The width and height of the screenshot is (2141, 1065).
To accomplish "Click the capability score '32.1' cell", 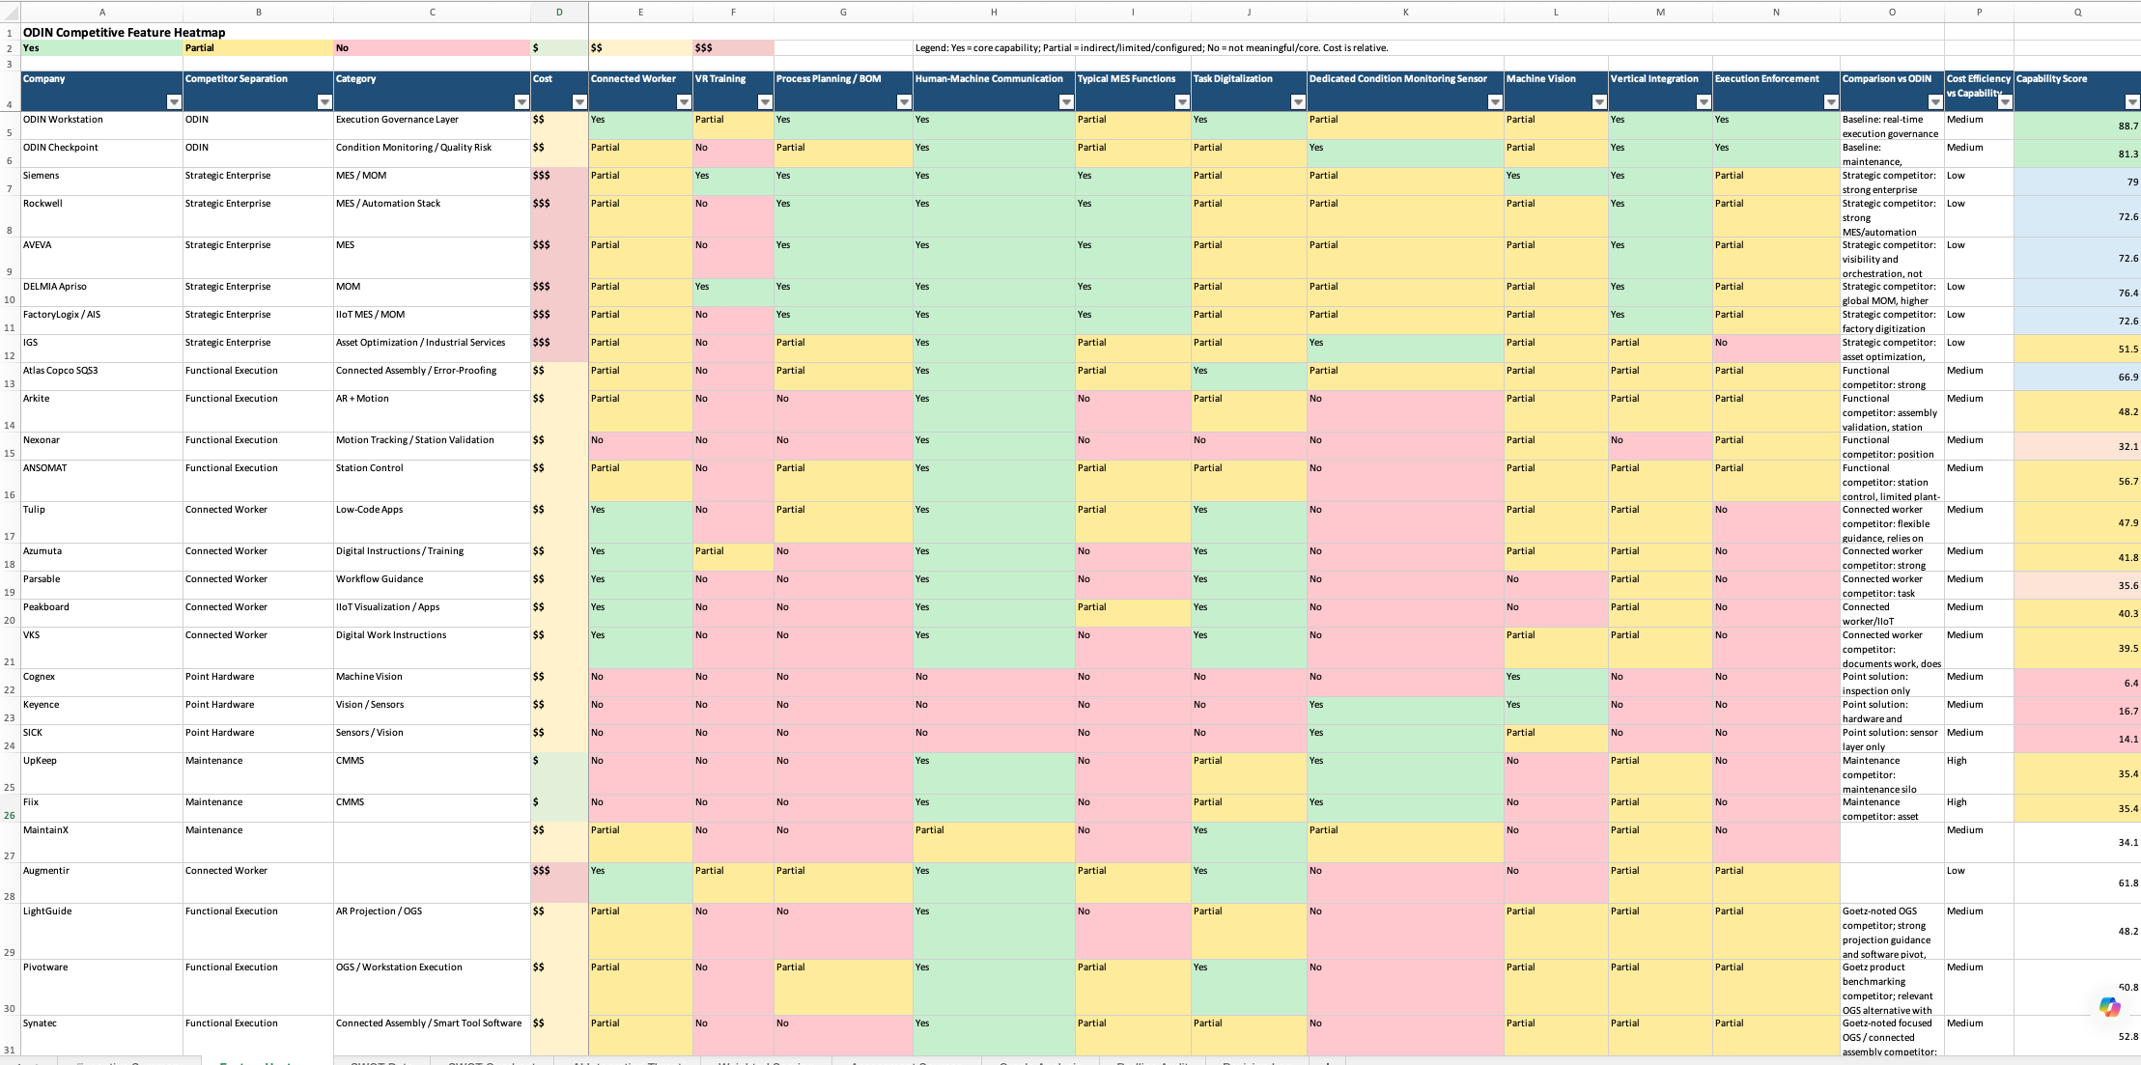I will pyautogui.click(x=2076, y=446).
